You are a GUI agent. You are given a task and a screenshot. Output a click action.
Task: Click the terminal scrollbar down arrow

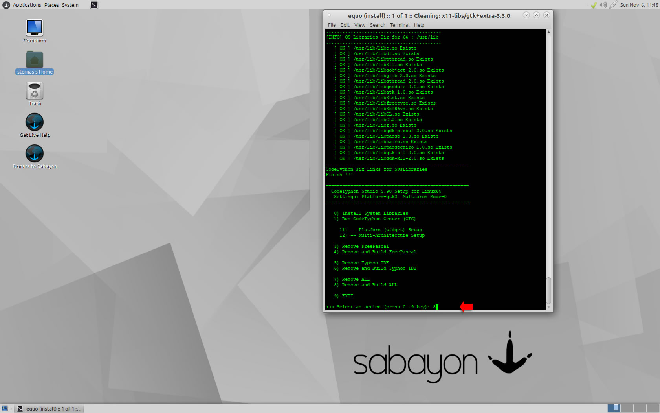click(x=548, y=308)
